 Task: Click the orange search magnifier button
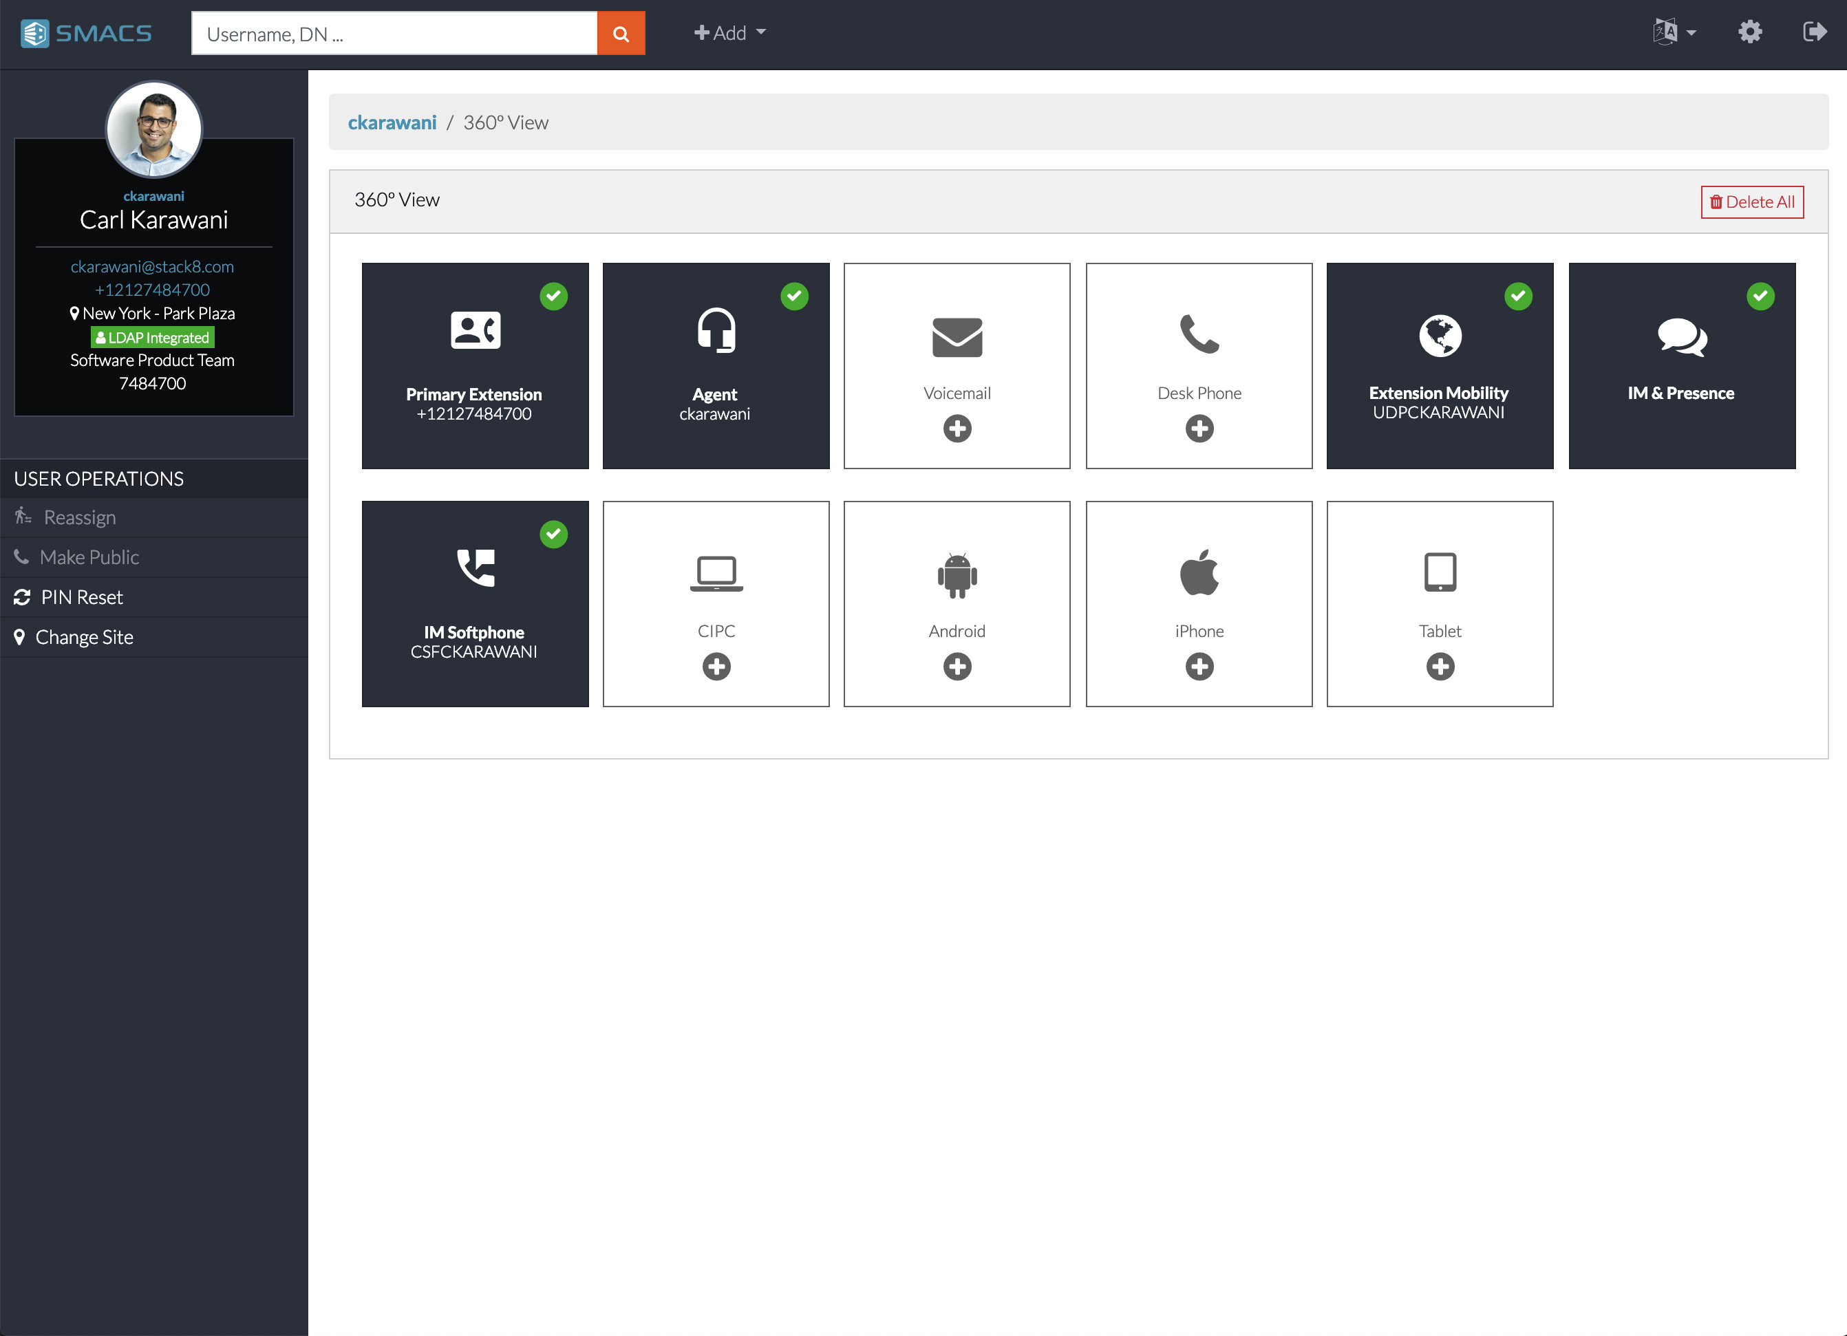(621, 34)
